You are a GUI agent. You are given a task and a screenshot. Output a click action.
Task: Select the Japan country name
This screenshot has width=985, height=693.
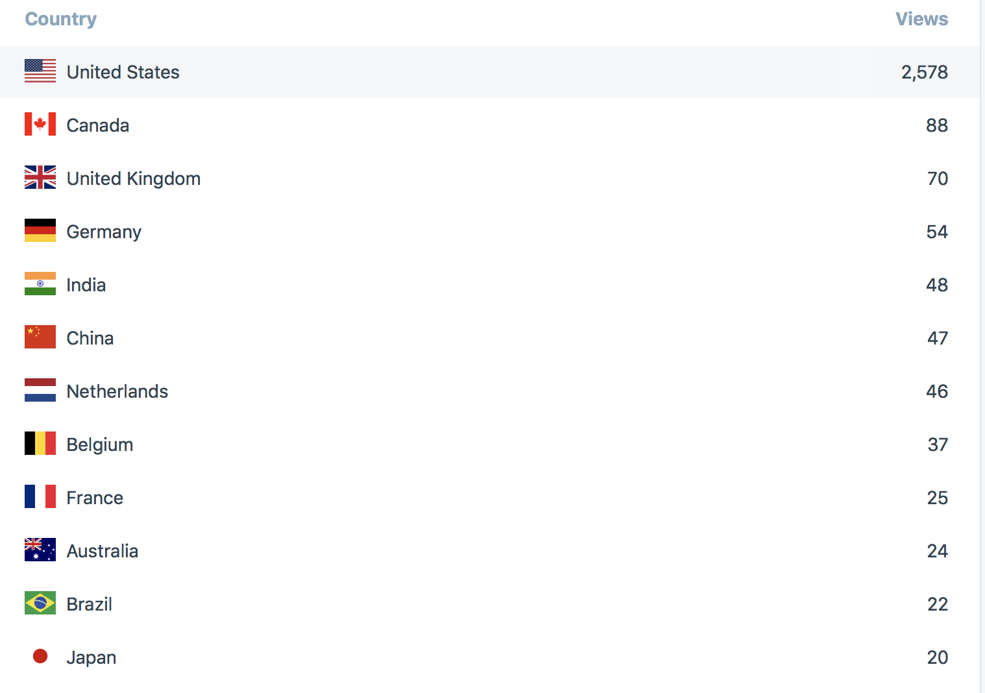click(x=91, y=657)
